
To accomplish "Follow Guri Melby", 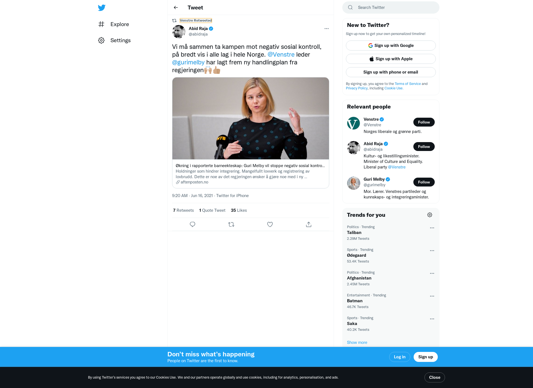I will 424,182.
